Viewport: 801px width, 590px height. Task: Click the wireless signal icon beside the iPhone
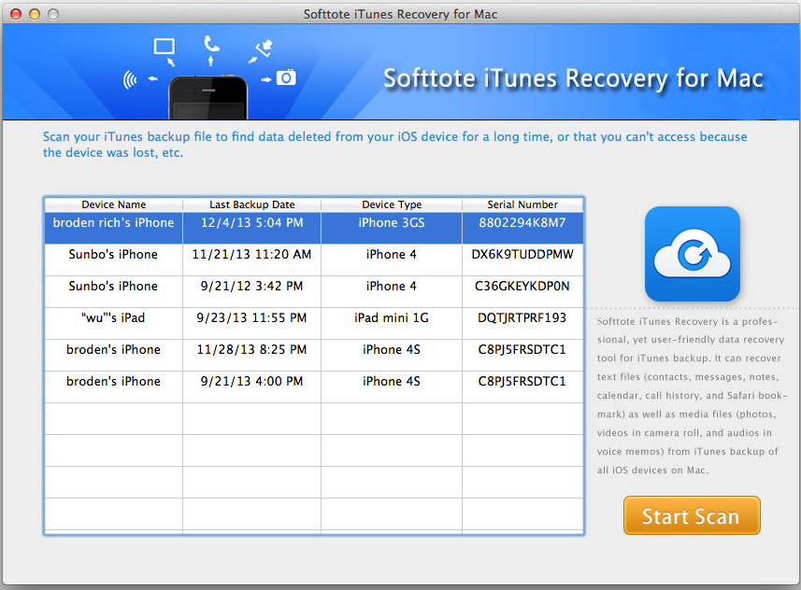coord(130,80)
